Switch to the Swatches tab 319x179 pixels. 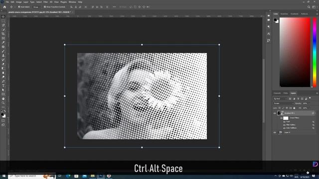(284, 14)
